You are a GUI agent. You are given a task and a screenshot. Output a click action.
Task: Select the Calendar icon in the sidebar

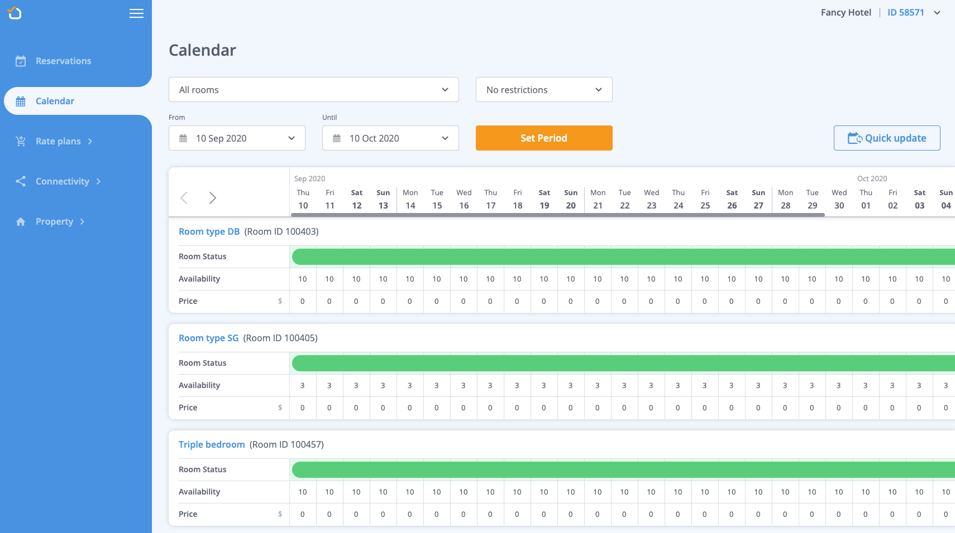coord(20,100)
